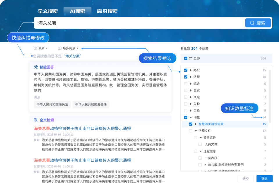The height and width of the screenshot is (188, 279).
Task: Toggle the 动植 checkbox
Action: 186,117
